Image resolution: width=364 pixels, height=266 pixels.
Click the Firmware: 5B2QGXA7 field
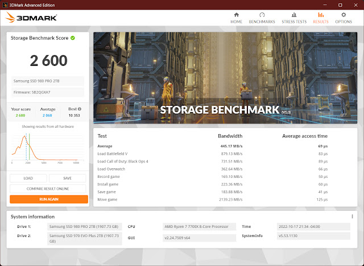point(48,92)
